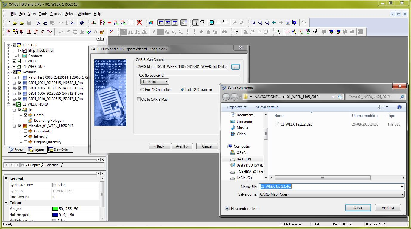
Task: Click the dotted points display icon
Action: (x=131, y=22)
